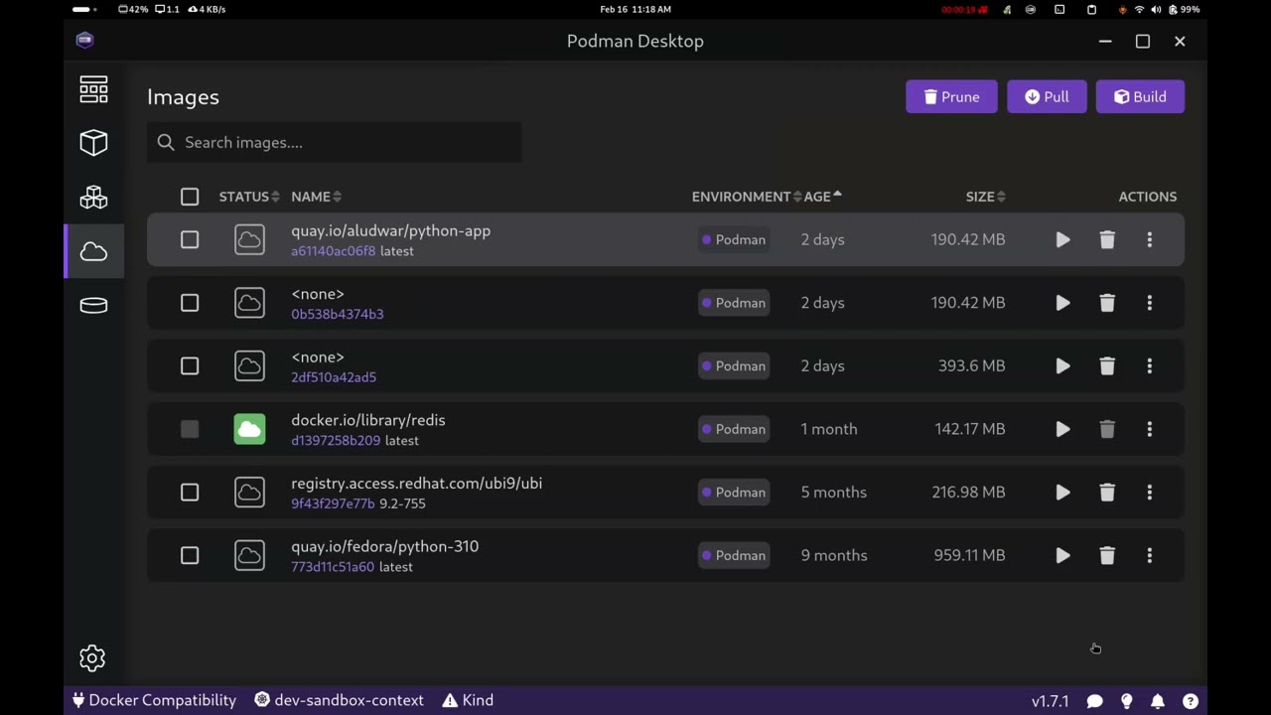Open the notifications bell icon

click(1158, 701)
